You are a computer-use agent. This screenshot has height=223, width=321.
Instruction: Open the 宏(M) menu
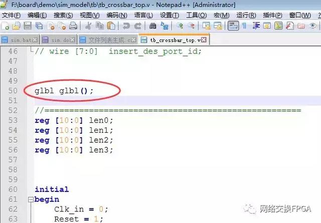(221, 15)
